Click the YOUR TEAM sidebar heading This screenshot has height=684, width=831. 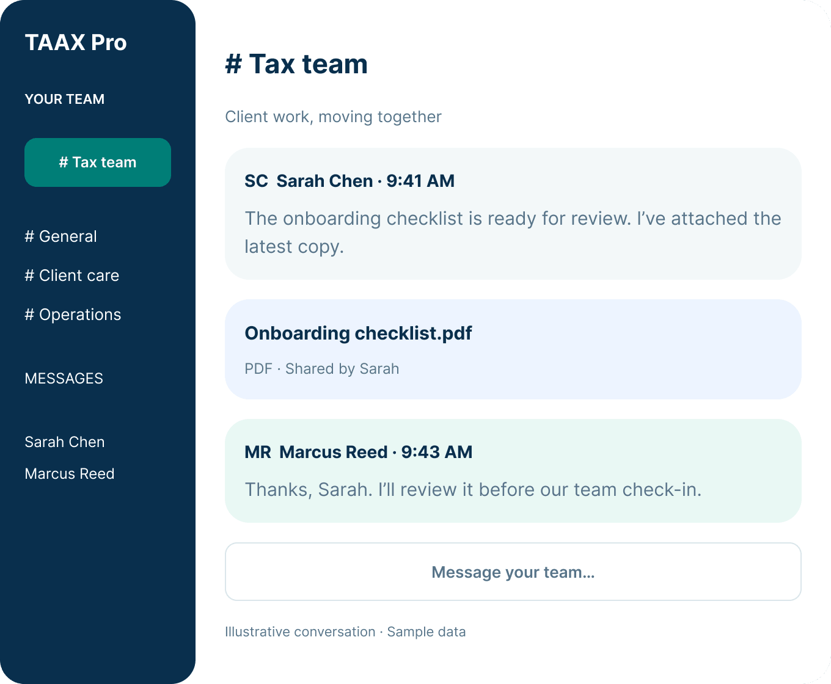pos(65,99)
